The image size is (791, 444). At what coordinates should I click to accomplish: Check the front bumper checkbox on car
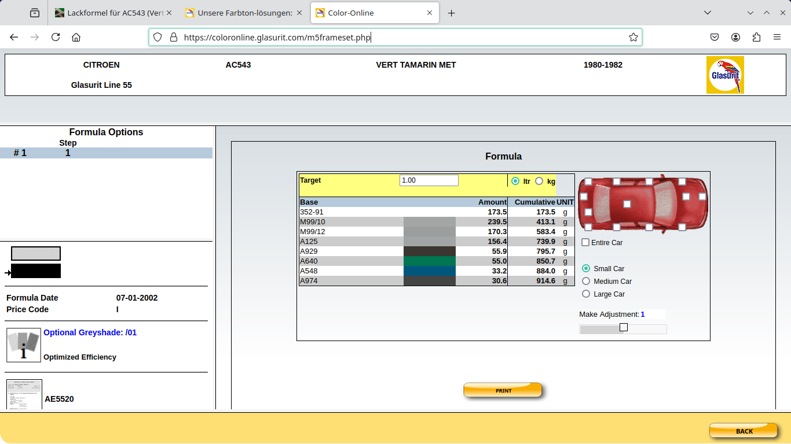click(702, 197)
